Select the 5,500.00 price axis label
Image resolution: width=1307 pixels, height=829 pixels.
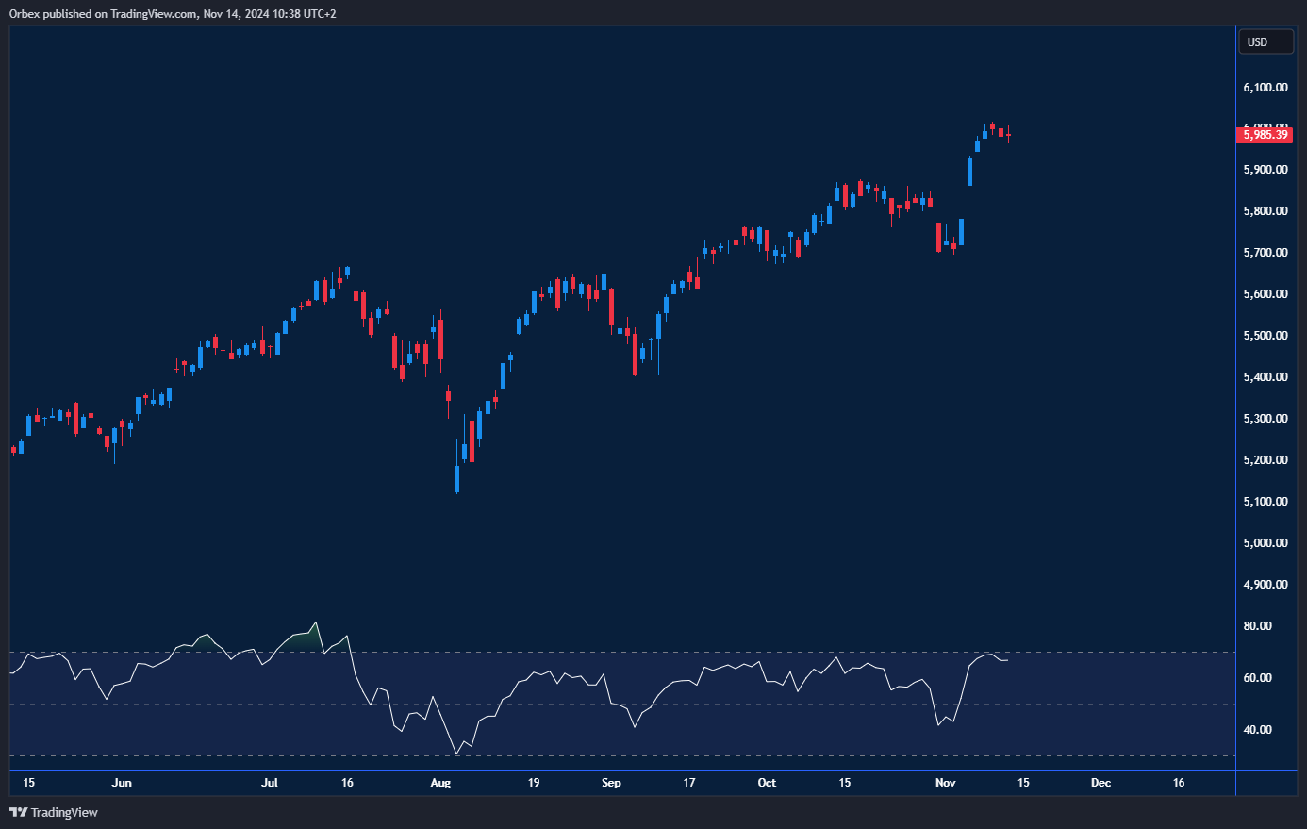(x=1265, y=336)
